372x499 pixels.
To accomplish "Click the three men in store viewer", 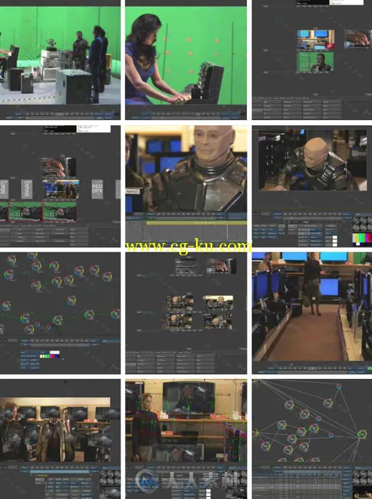I will (x=55, y=429).
